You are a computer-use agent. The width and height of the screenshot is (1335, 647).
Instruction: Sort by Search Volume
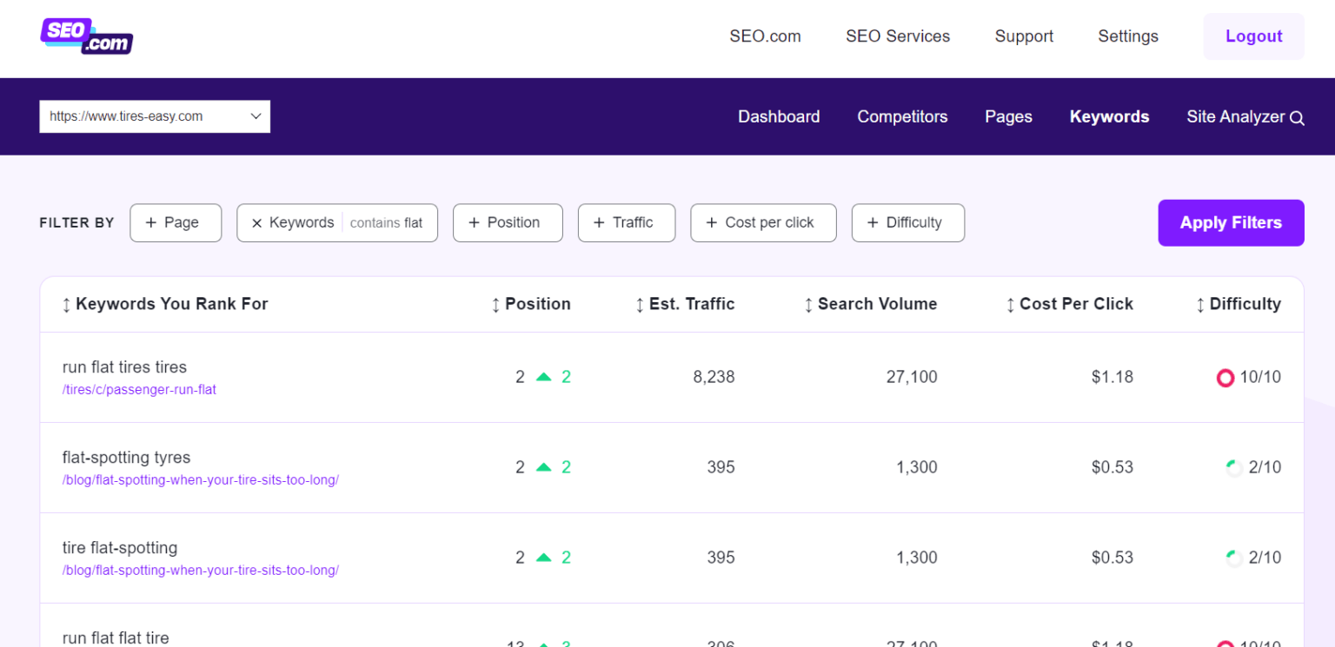(870, 304)
